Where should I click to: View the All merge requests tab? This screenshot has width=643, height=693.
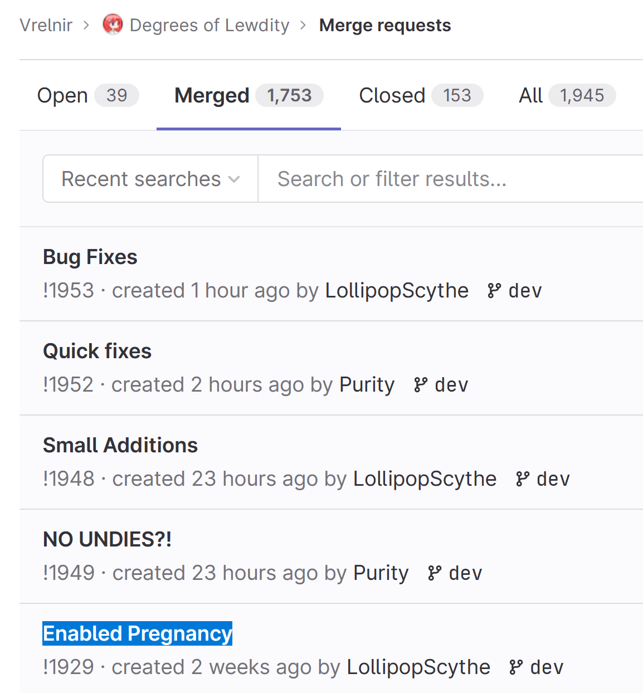566,95
